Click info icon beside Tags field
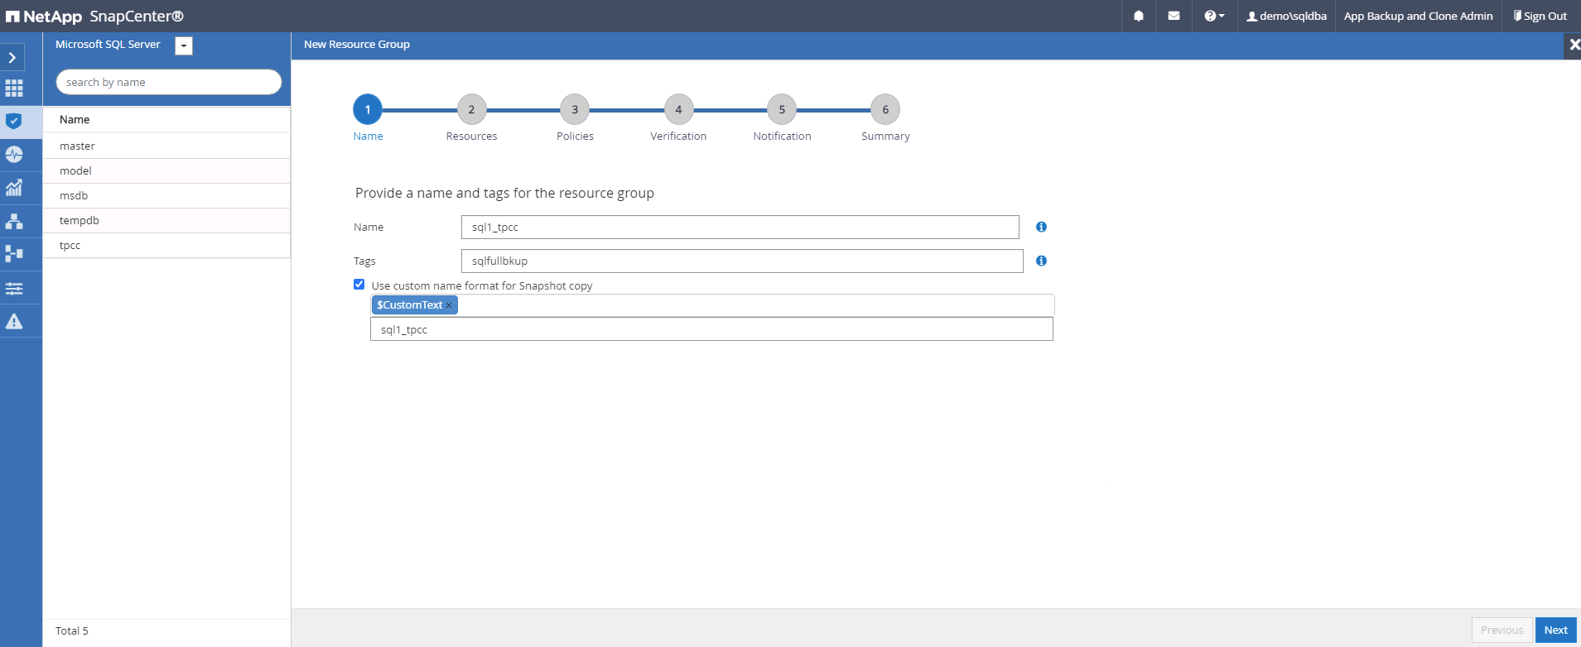1581x647 pixels. pos(1041,261)
